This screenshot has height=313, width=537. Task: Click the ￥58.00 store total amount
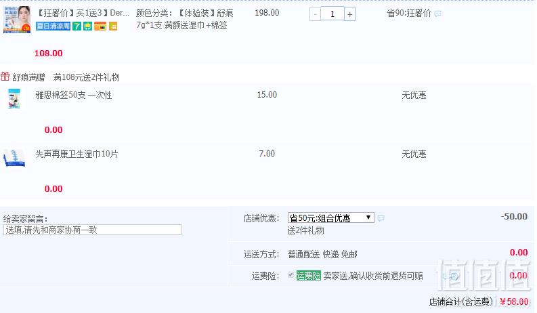point(514,301)
